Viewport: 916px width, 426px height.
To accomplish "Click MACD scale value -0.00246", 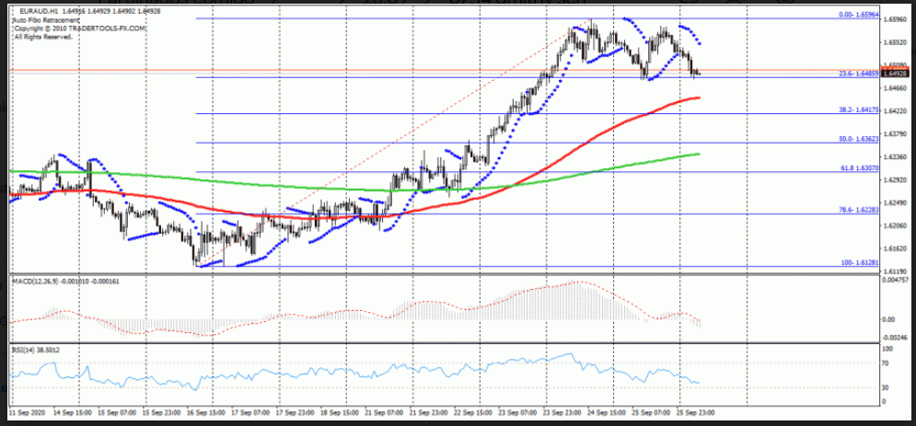I will pyautogui.click(x=895, y=338).
